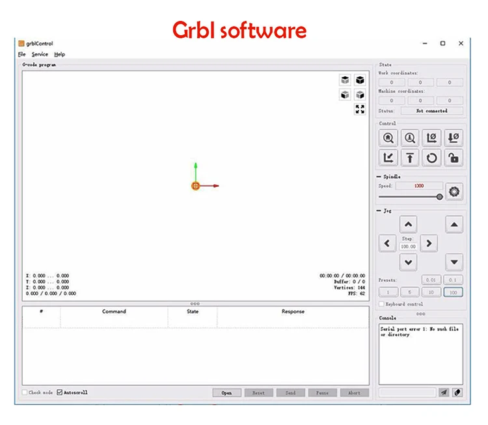Jog Y axis backward with down chevron
The image size is (488, 425).
coord(409,262)
